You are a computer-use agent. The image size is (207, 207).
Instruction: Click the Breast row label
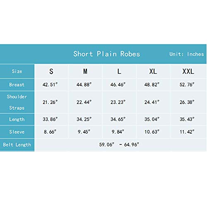(17, 84)
